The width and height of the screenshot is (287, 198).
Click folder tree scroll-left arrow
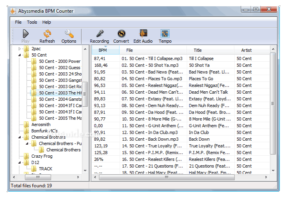14,177
